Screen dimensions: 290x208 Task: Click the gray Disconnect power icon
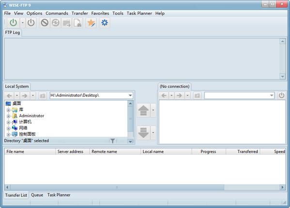point(31,23)
